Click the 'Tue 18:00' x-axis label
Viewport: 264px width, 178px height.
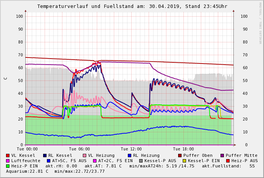point(183,149)
